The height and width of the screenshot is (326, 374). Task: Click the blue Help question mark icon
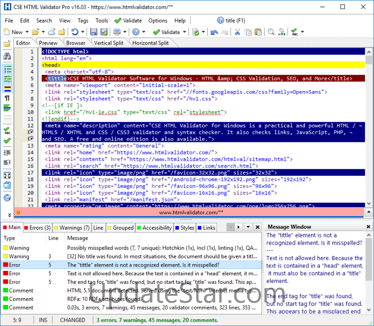(x=136, y=32)
